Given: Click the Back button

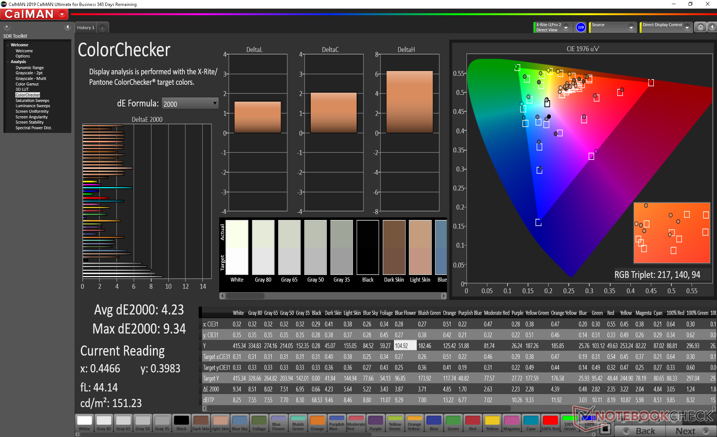Looking at the screenshot, I should pyautogui.click(x=639, y=431).
